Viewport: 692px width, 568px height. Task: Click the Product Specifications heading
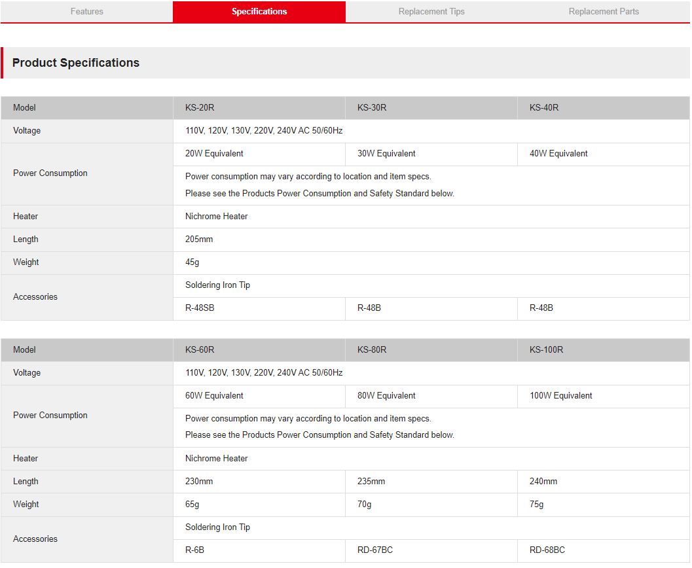[76, 63]
